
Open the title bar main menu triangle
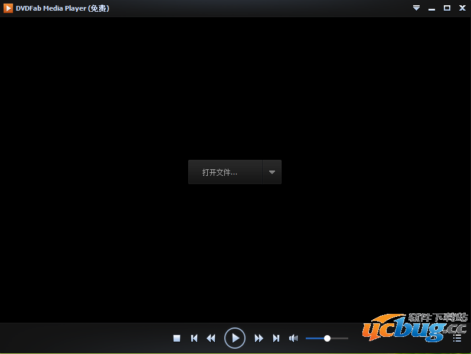tap(416, 8)
